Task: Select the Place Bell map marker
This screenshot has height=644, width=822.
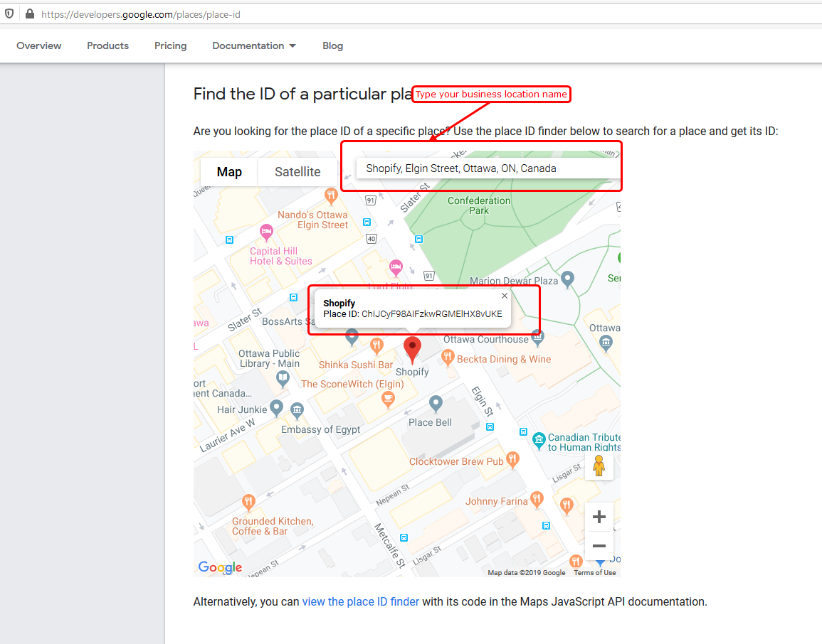Action: pos(436,404)
